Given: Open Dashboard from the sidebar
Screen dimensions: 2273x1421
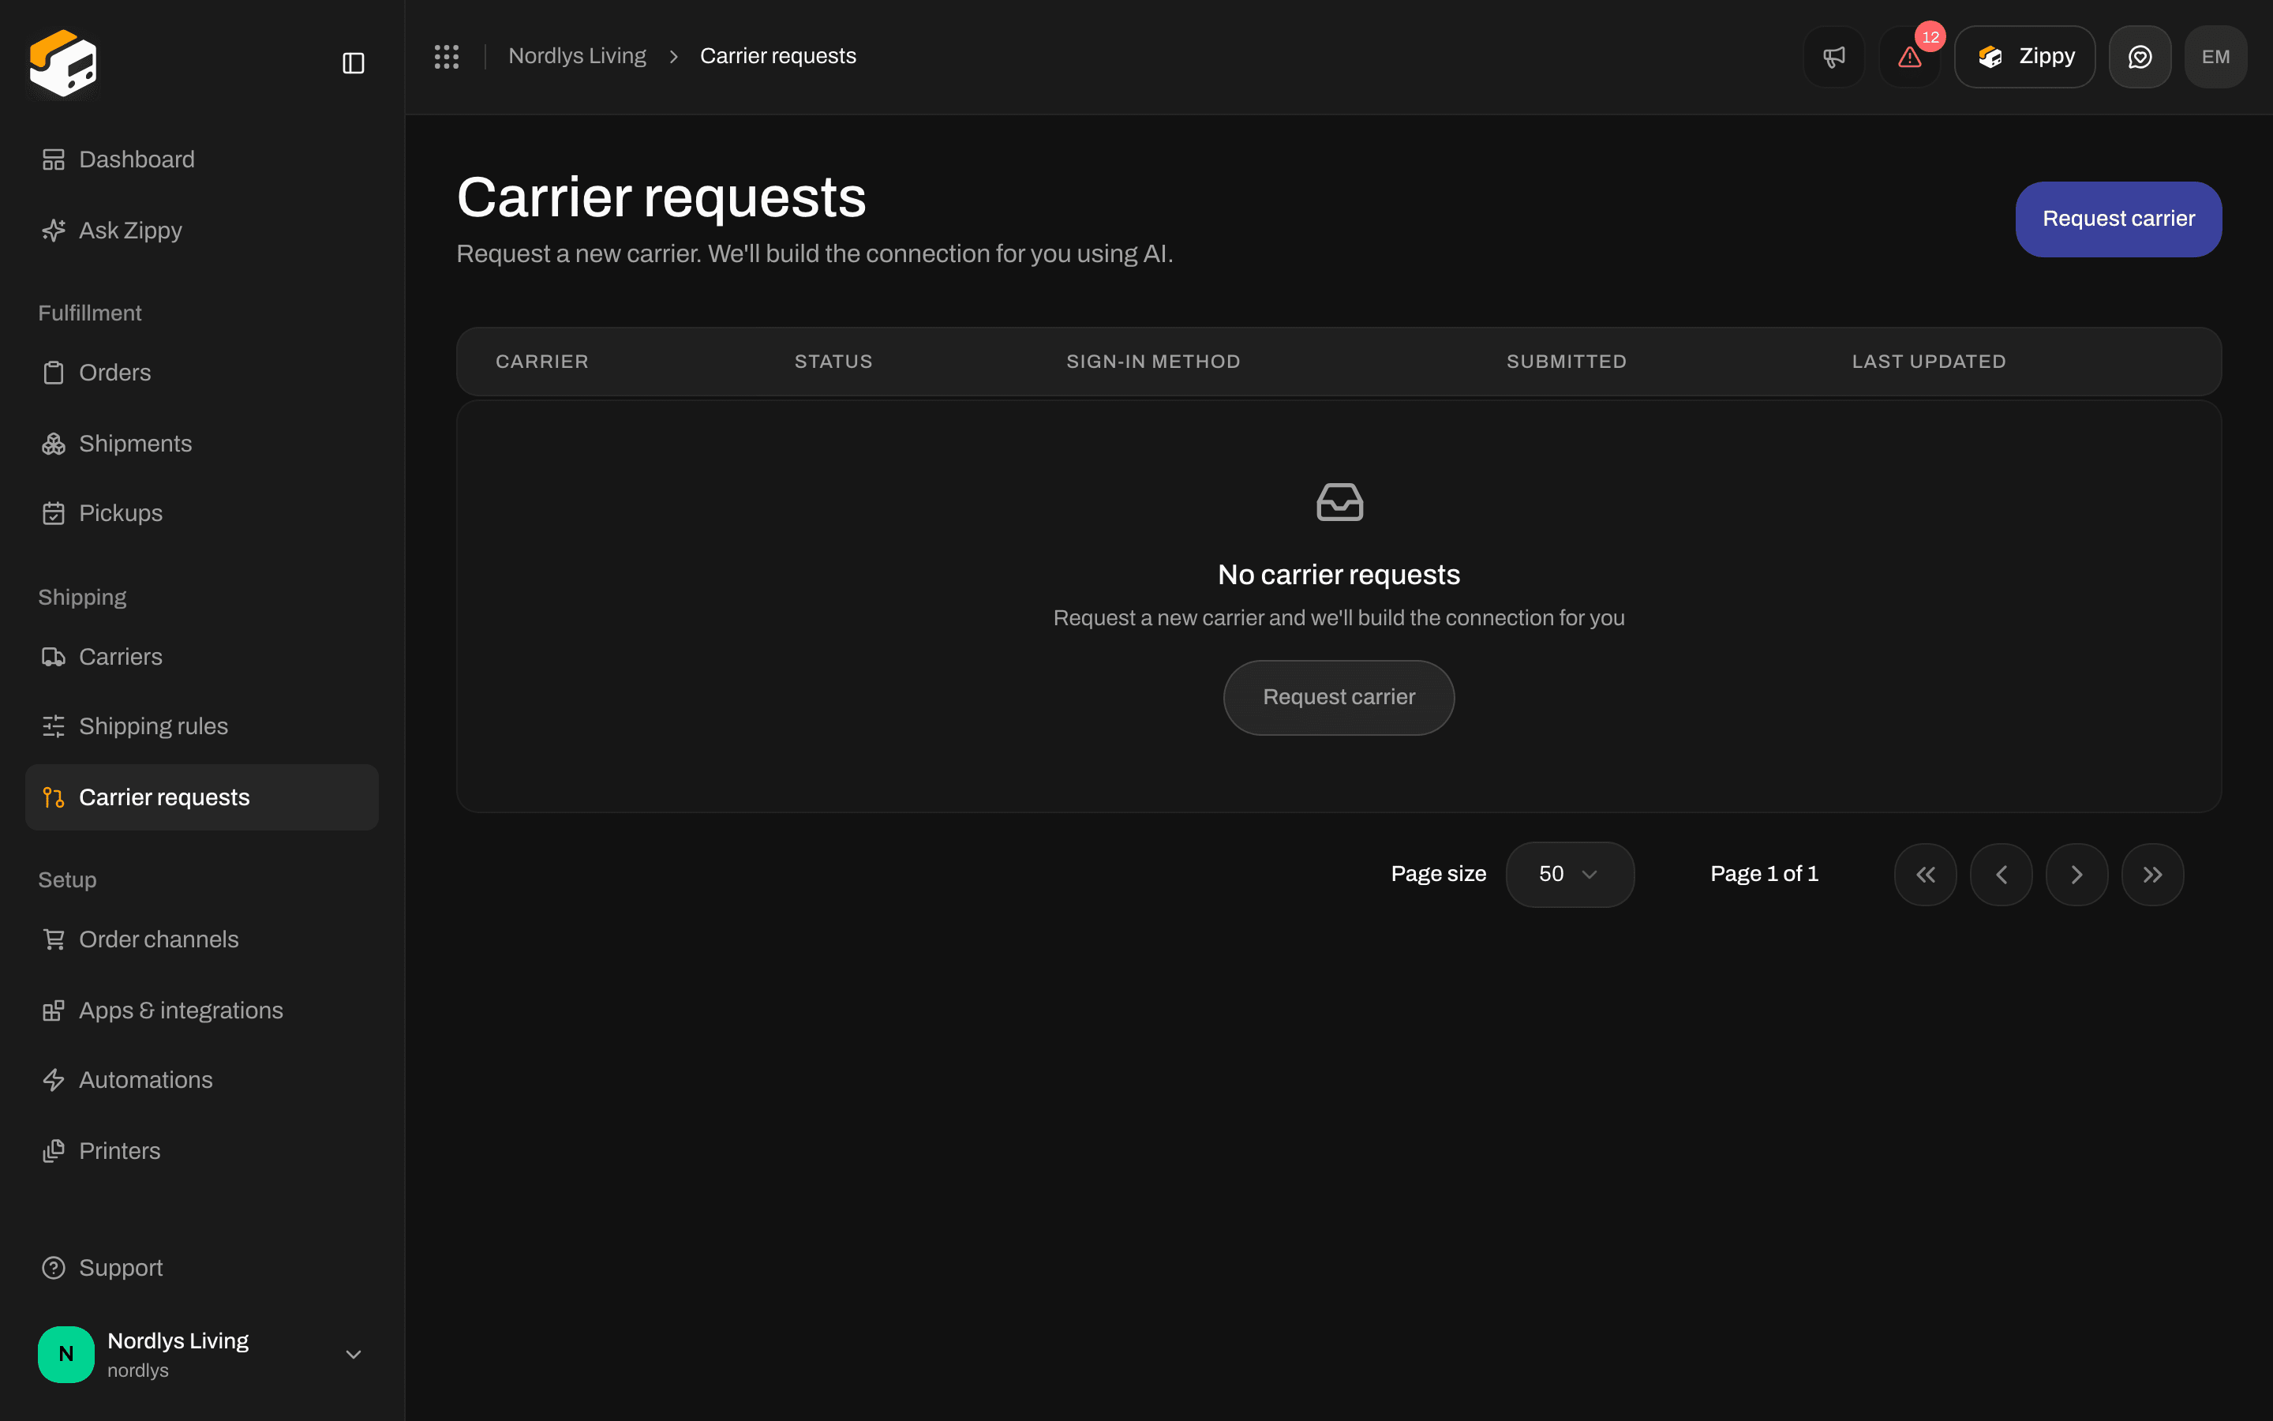Looking at the screenshot, I should coord(202,159).
